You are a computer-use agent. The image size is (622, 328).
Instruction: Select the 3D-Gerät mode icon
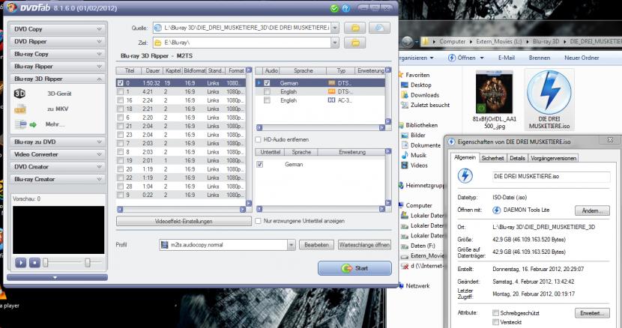pyautogui.click(x=19, y=94)
